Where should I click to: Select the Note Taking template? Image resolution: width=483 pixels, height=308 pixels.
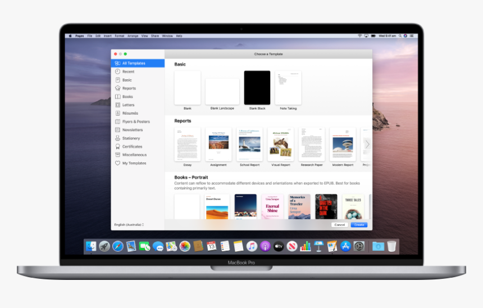pyautogui.click(x=288, y=88)
